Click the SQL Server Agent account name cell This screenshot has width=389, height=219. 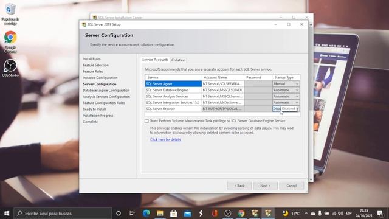pos(223,84)
